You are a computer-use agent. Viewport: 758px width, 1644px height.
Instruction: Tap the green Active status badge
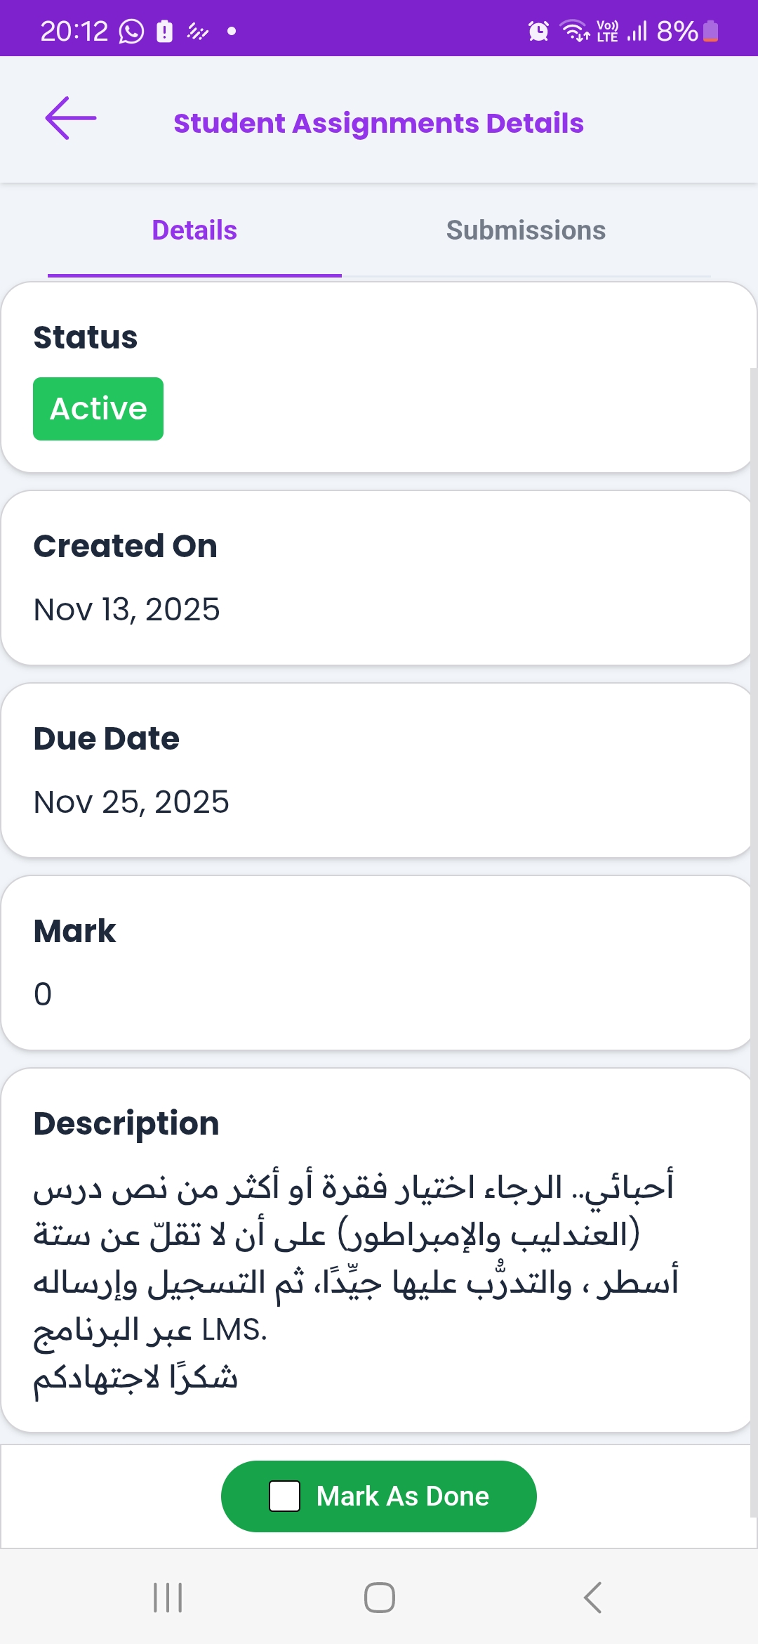(98, 409)
